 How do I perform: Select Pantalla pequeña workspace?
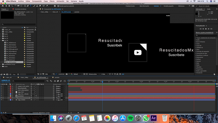coord(169,6)
